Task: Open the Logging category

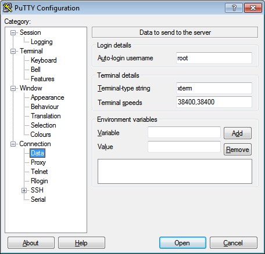Action: tap(41, 42)
